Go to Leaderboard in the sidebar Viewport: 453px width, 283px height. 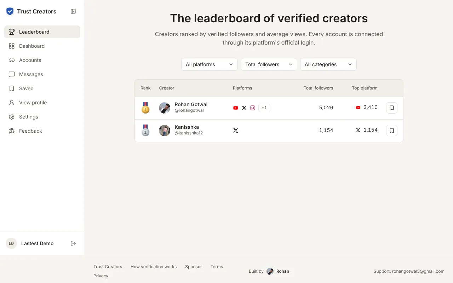pyautogui.click(x=42, y=32)
